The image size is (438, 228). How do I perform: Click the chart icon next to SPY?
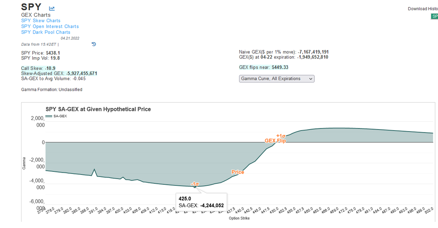tap(52, 8)
